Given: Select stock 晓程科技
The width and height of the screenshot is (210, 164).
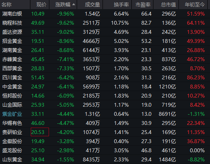Looking at the screenshot, I should tap(12, 23).
